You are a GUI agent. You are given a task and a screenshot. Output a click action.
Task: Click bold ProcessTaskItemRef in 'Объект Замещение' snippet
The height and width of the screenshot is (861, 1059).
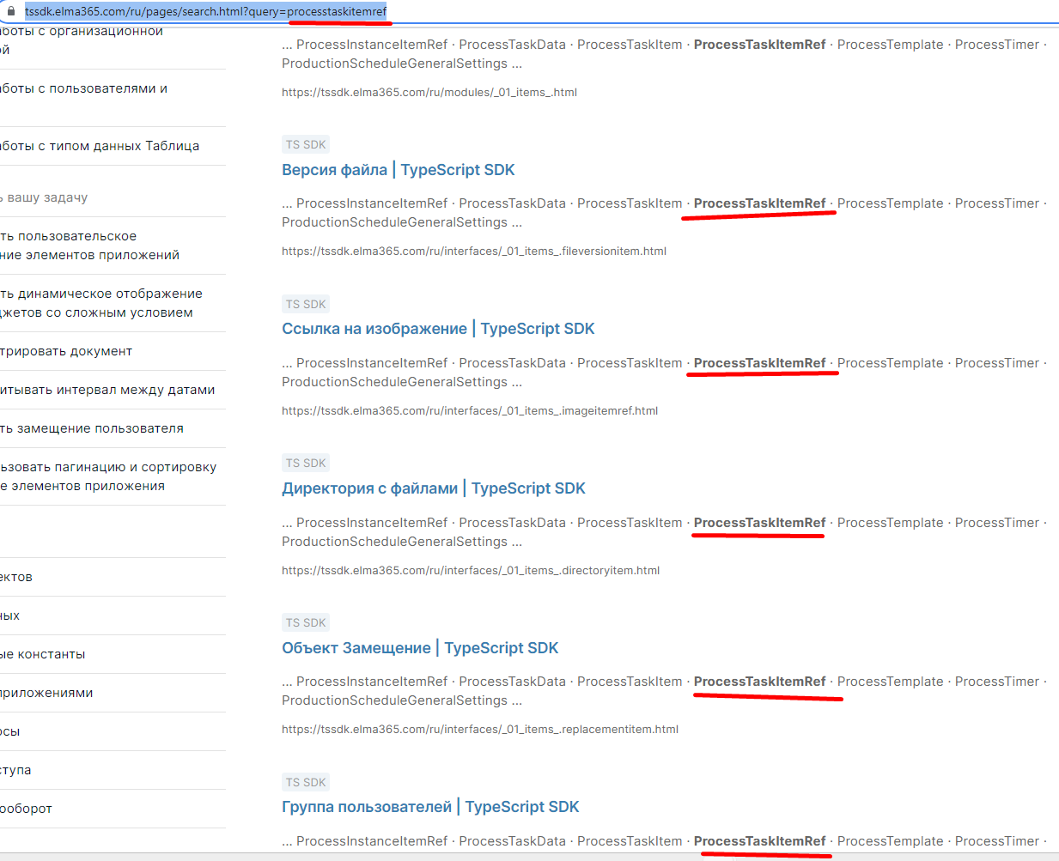click(x=760, y=682)
